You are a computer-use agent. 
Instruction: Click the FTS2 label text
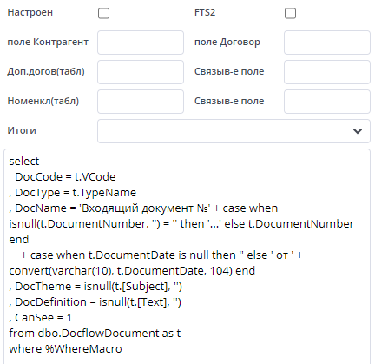pyautogui.click(x=205, y=12)
